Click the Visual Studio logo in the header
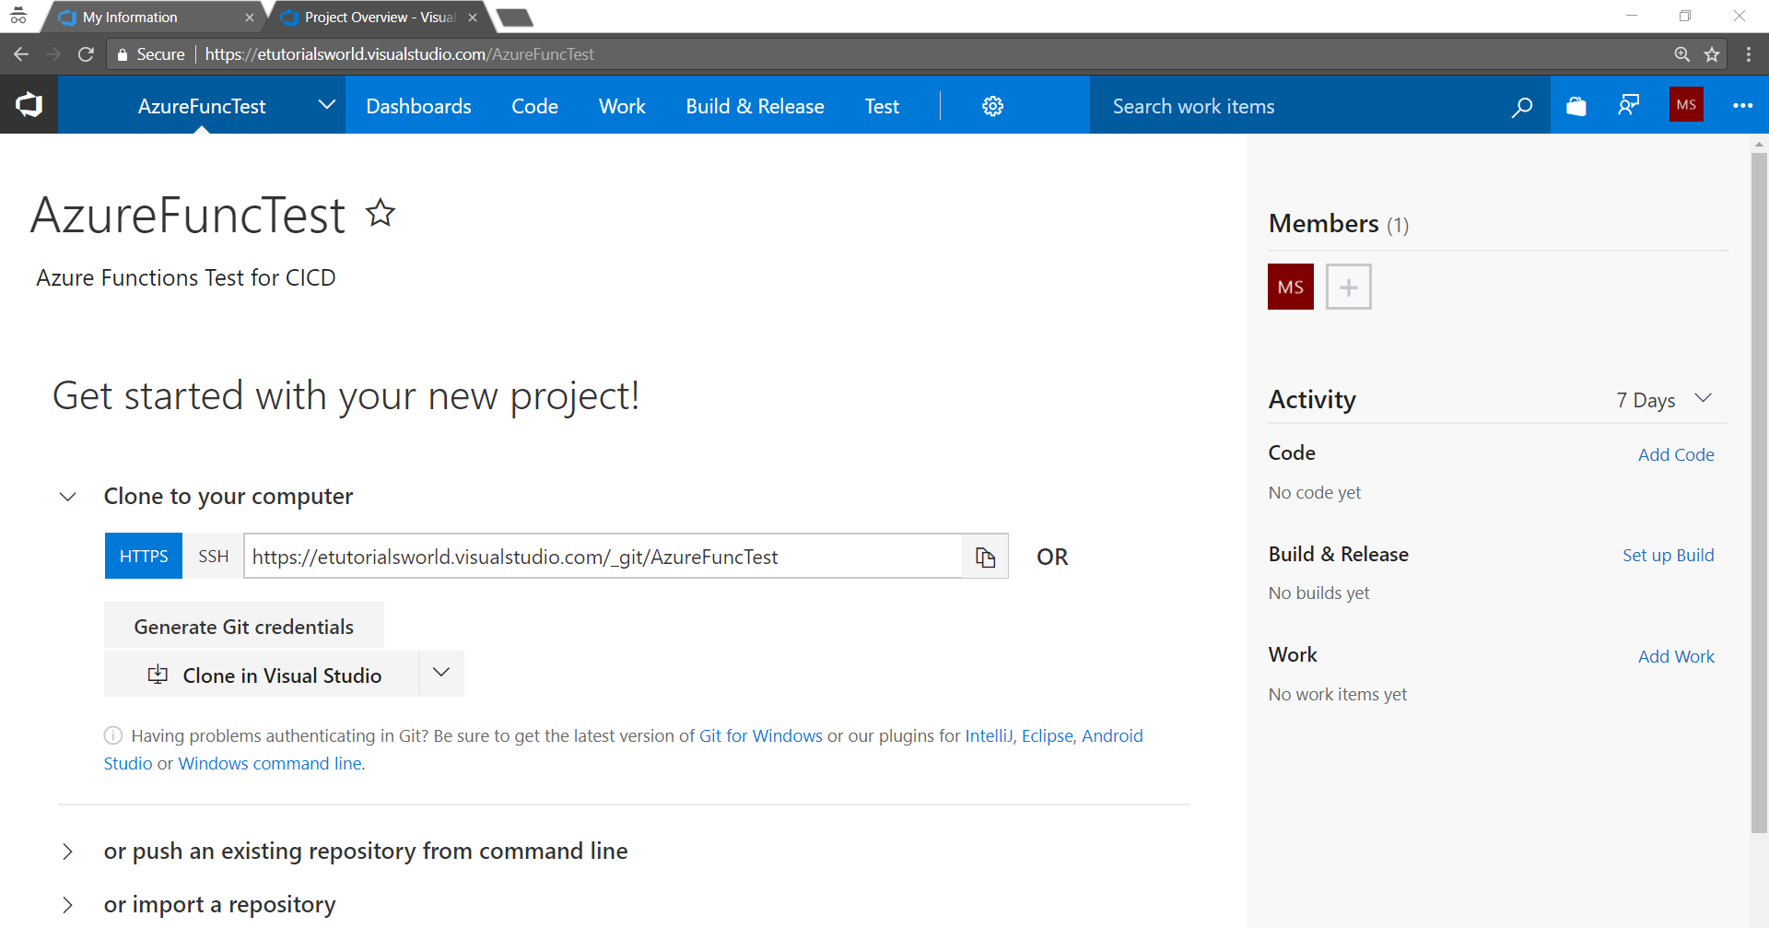 click(x=29, y=105)
